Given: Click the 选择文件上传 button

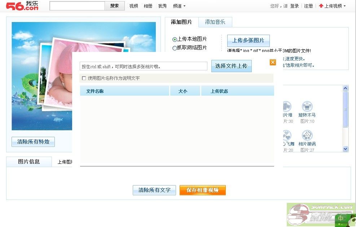Looking at the screenshot, I should pyautogui.click(x=231, y=66).
